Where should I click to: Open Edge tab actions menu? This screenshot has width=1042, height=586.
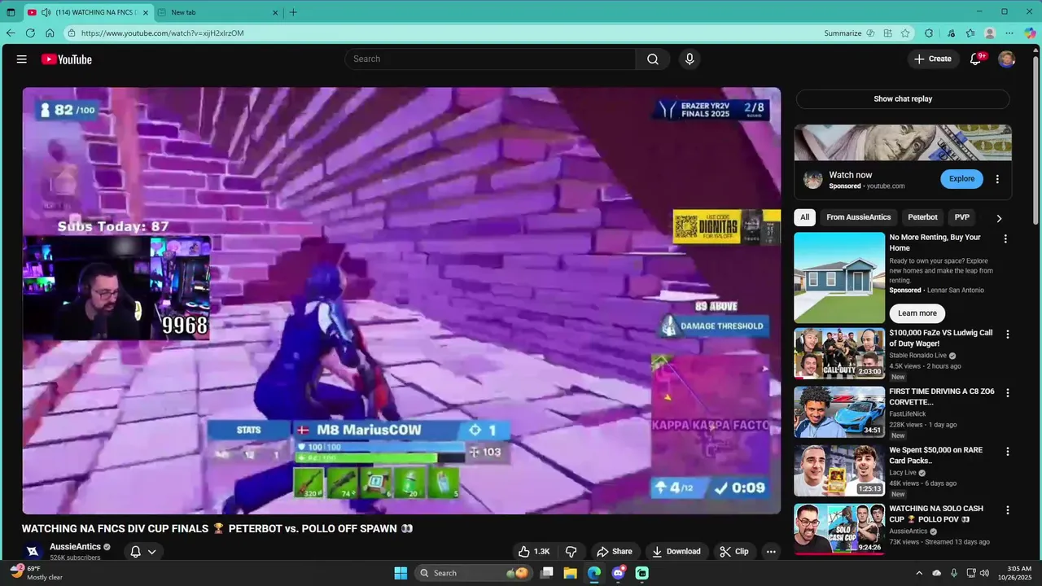[11, 12]
